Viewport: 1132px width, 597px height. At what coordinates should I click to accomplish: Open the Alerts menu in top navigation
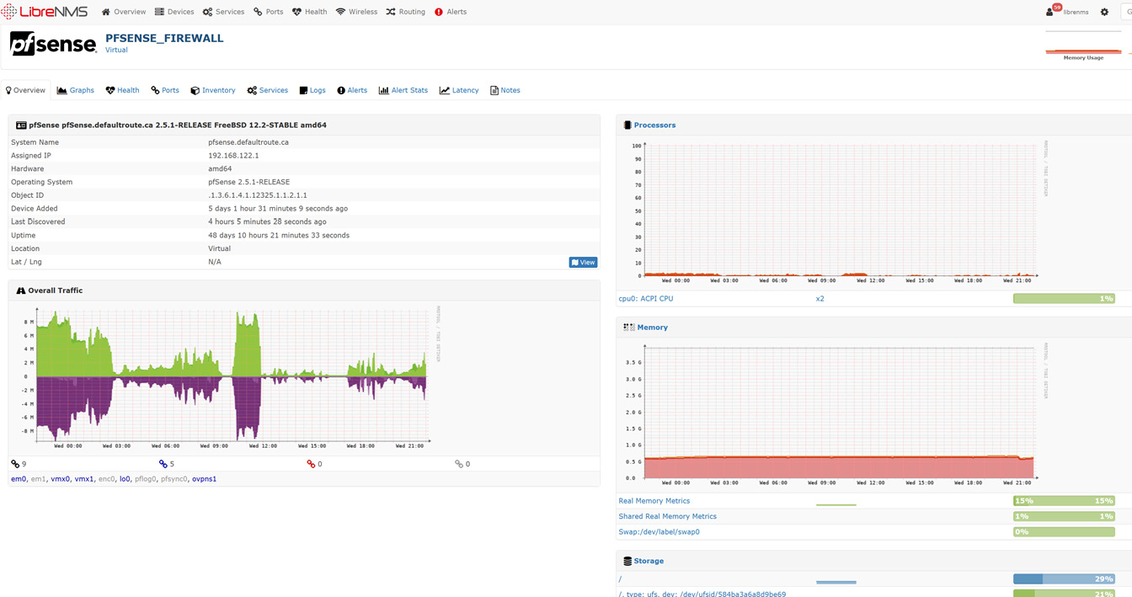(x=451, y=12)
